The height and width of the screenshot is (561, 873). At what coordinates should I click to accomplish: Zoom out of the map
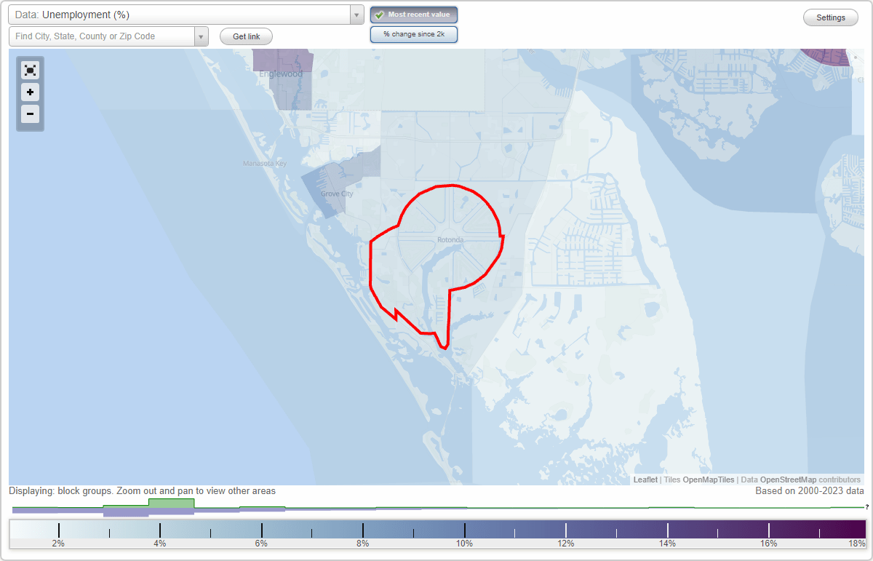pyautogui.click(x=30, y=114)
